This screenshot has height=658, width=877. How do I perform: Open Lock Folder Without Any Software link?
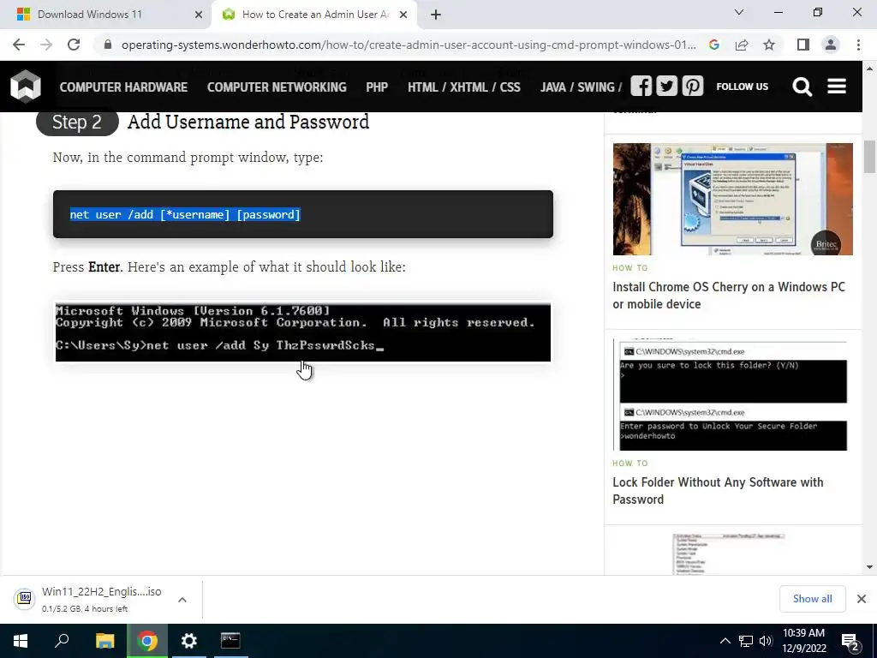tap(718, 491)
